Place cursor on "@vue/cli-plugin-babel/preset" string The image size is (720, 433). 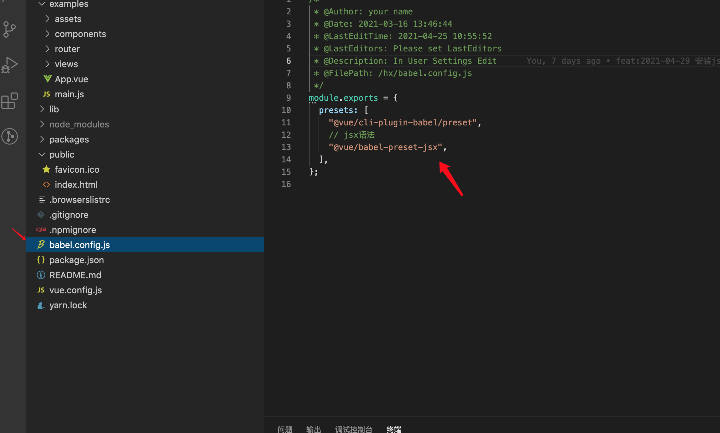pos(403,123)
